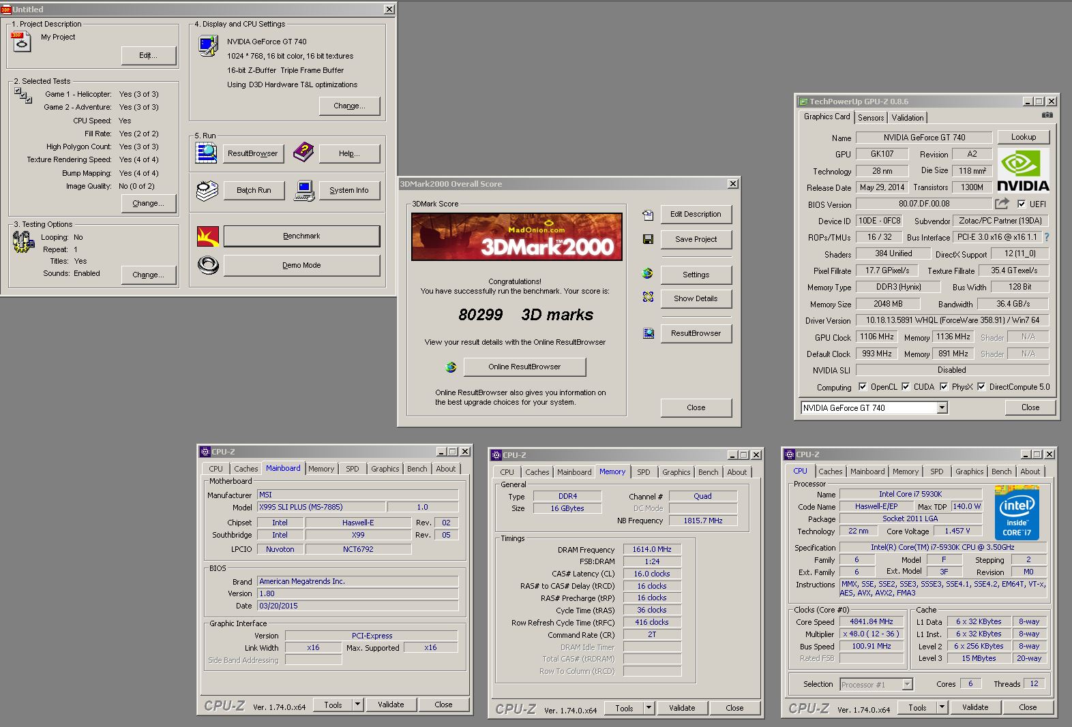Click the Core Speed 4841.84 MHz field
This screenshot has width=1072, height=727.
tap(872, 621)
